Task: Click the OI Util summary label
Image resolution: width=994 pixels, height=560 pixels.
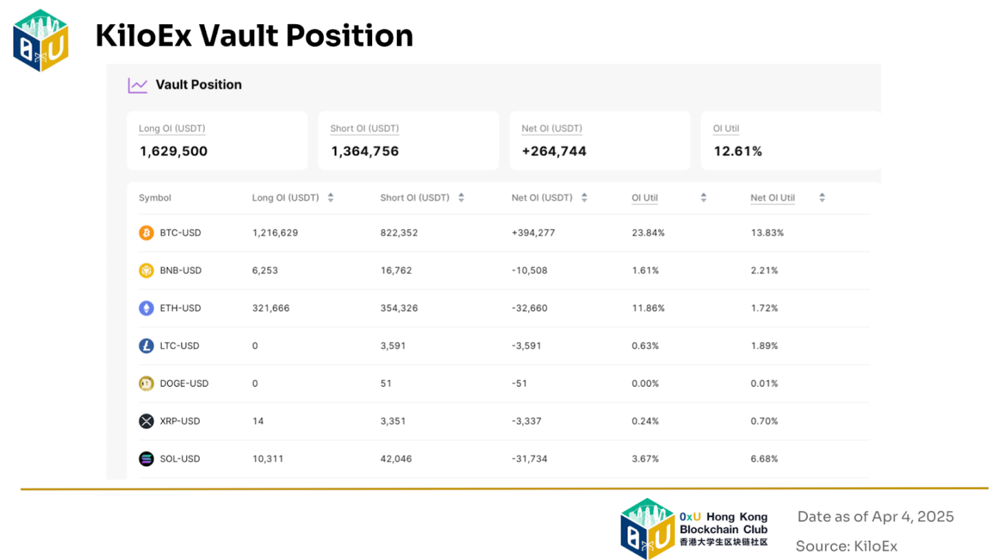Action: coord(726,128)
